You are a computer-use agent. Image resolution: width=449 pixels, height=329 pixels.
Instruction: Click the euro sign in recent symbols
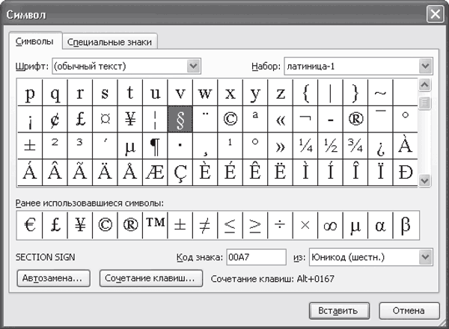coord(28,224)
